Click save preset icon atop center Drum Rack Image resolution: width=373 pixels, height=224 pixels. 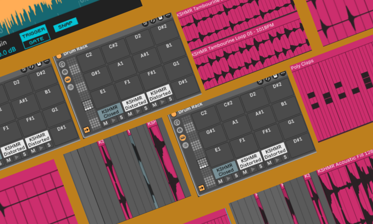[160, 18]
